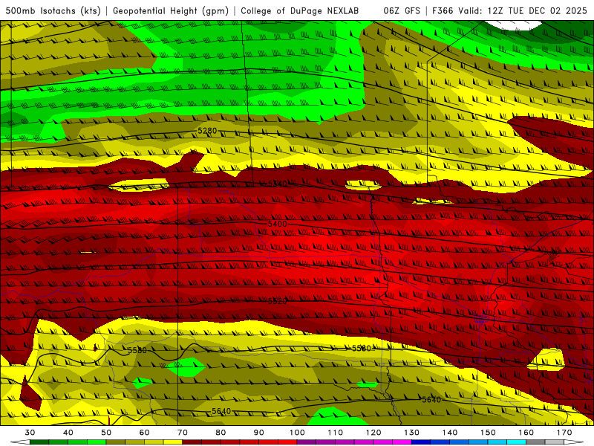The height and width of the screenshot is (446, 594).
Task: Click the 'Valid: 12Z TUE DEC 02 2025' text
Action: click(523, 10)
